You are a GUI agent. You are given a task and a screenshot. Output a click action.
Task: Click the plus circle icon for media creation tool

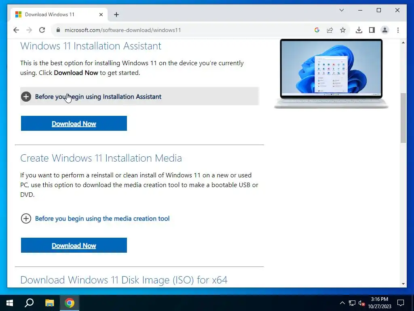pos(26,218)
